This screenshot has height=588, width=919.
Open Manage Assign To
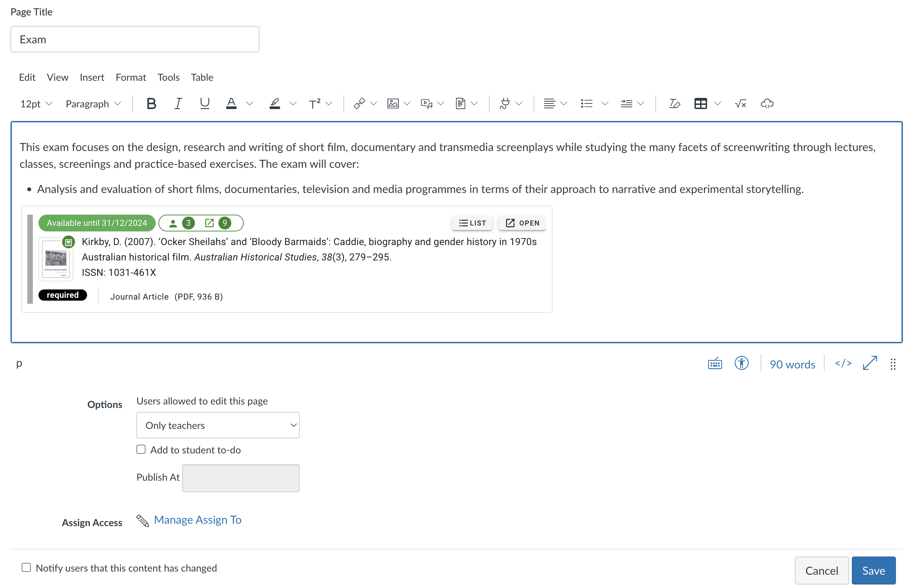pos(197,519)
